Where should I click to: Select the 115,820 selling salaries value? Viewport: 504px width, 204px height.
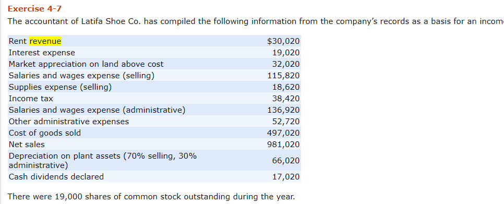coord(283,76)
